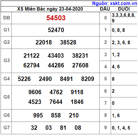Select G4 number 8209
Screen dimensions: 138x136
click(x=87, y=79)
